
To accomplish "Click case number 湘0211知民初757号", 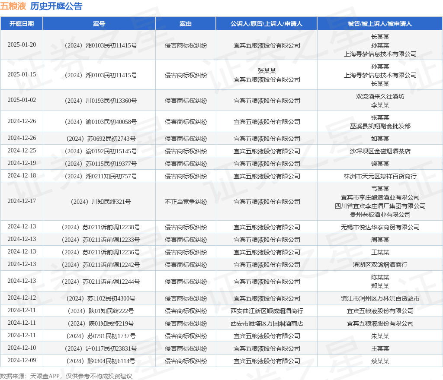I will 101,176.
